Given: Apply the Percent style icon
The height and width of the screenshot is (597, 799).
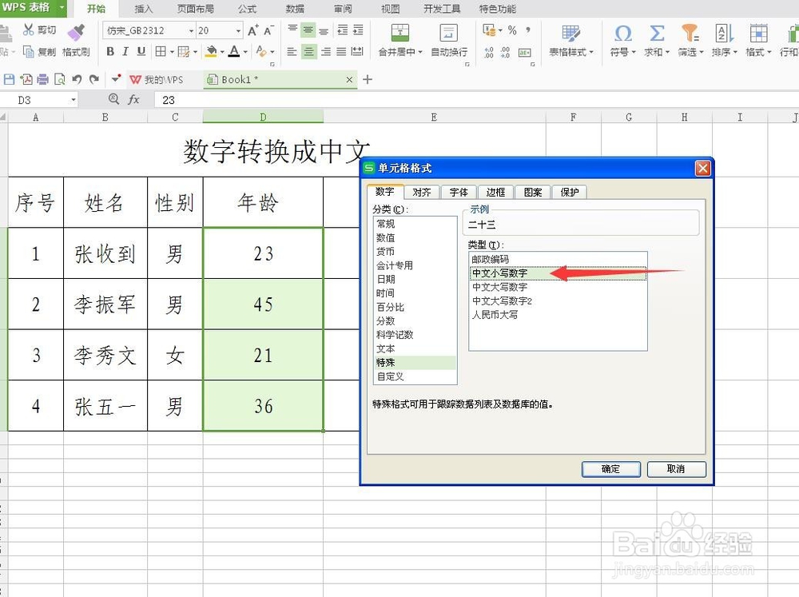Looking at the screenshot, I should 511,29.
